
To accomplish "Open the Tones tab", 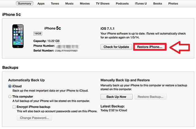I will [x=55, y=3].
